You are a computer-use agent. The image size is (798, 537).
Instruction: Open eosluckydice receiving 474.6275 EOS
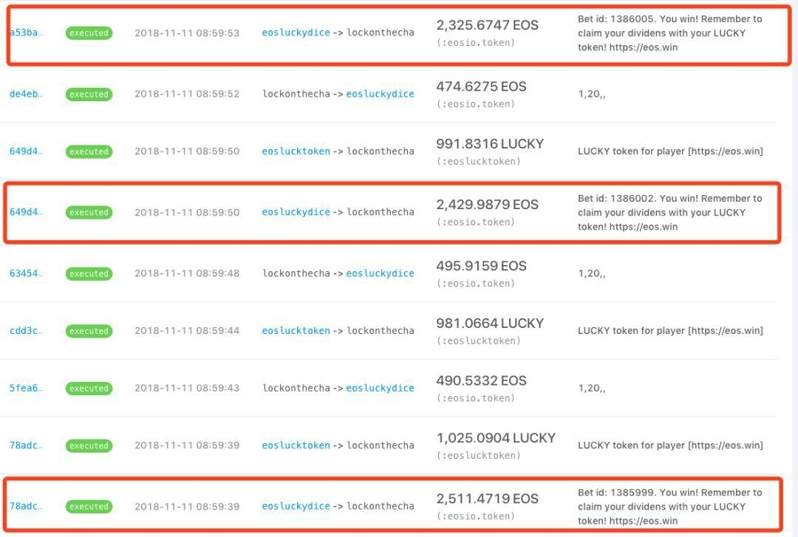[381, 94]
